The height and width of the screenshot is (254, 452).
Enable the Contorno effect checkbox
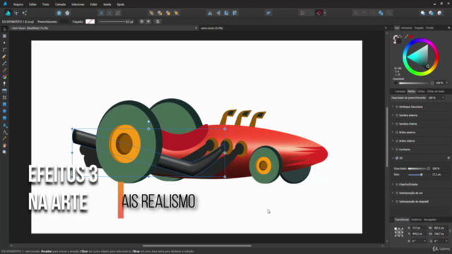[397, 150]
